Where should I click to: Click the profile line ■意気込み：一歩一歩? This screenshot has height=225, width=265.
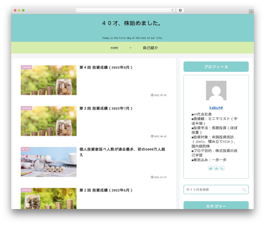(209, 160)
